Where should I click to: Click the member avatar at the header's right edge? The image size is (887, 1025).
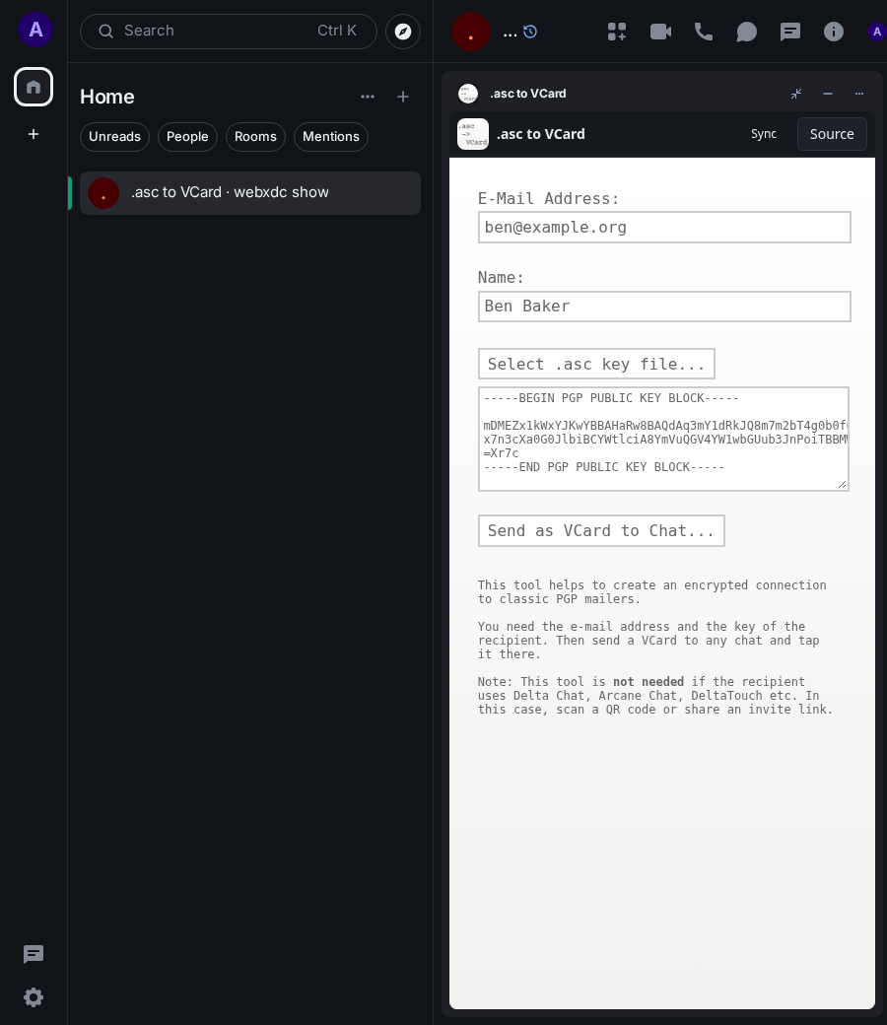tap(876, 32)
